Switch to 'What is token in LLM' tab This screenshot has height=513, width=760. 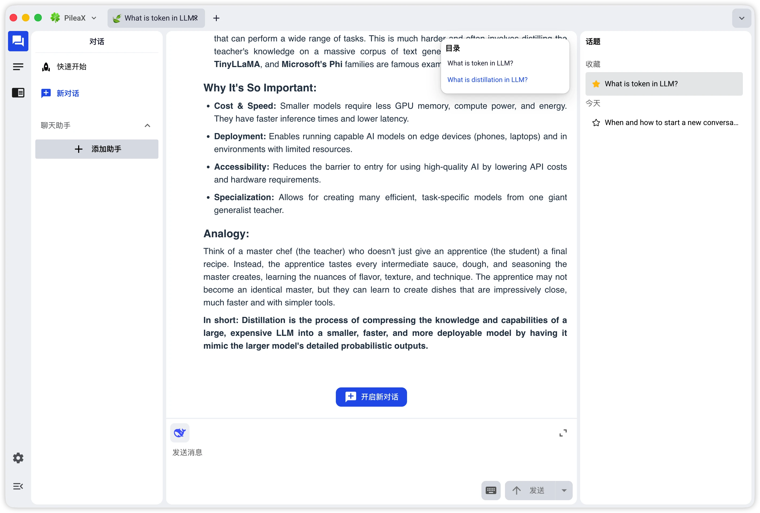point(156,18)
